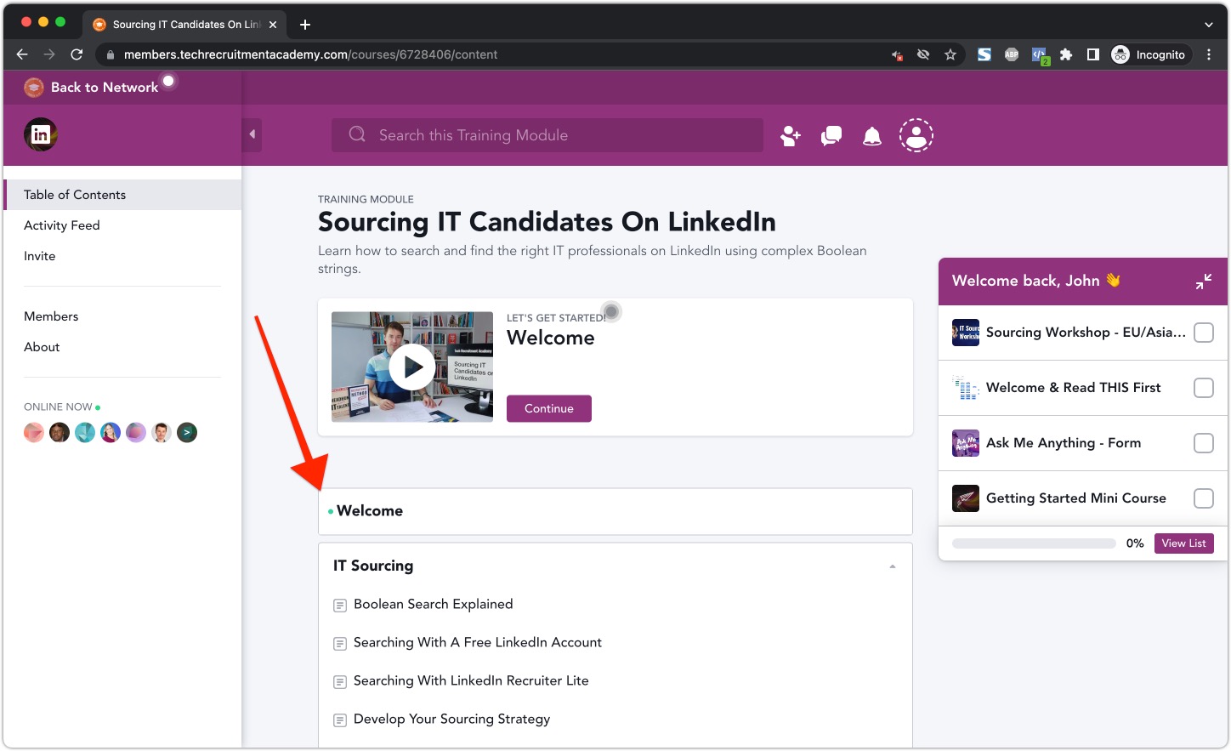Check the Sourcing Workshop - EU/Asia checkbox

[x=1204, y=333]
